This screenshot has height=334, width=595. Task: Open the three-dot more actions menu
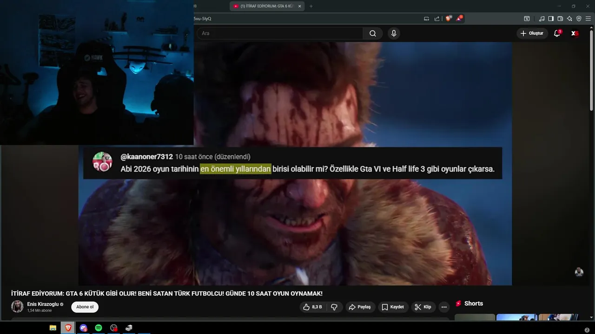point(444,307)
